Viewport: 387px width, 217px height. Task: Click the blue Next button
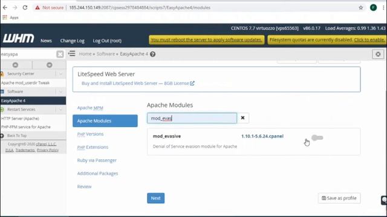click(x=156, y=198)
